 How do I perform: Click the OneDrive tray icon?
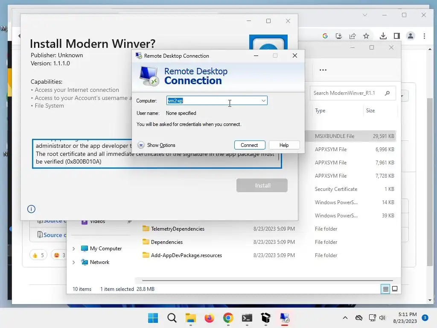coord(359,318)
